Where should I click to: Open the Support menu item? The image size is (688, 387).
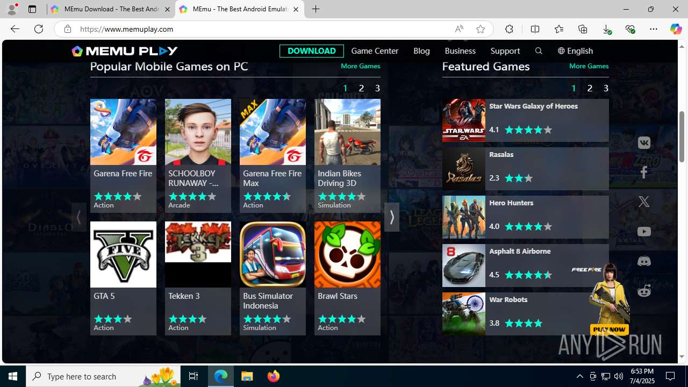pyautogui.click(x=505, y=51)
